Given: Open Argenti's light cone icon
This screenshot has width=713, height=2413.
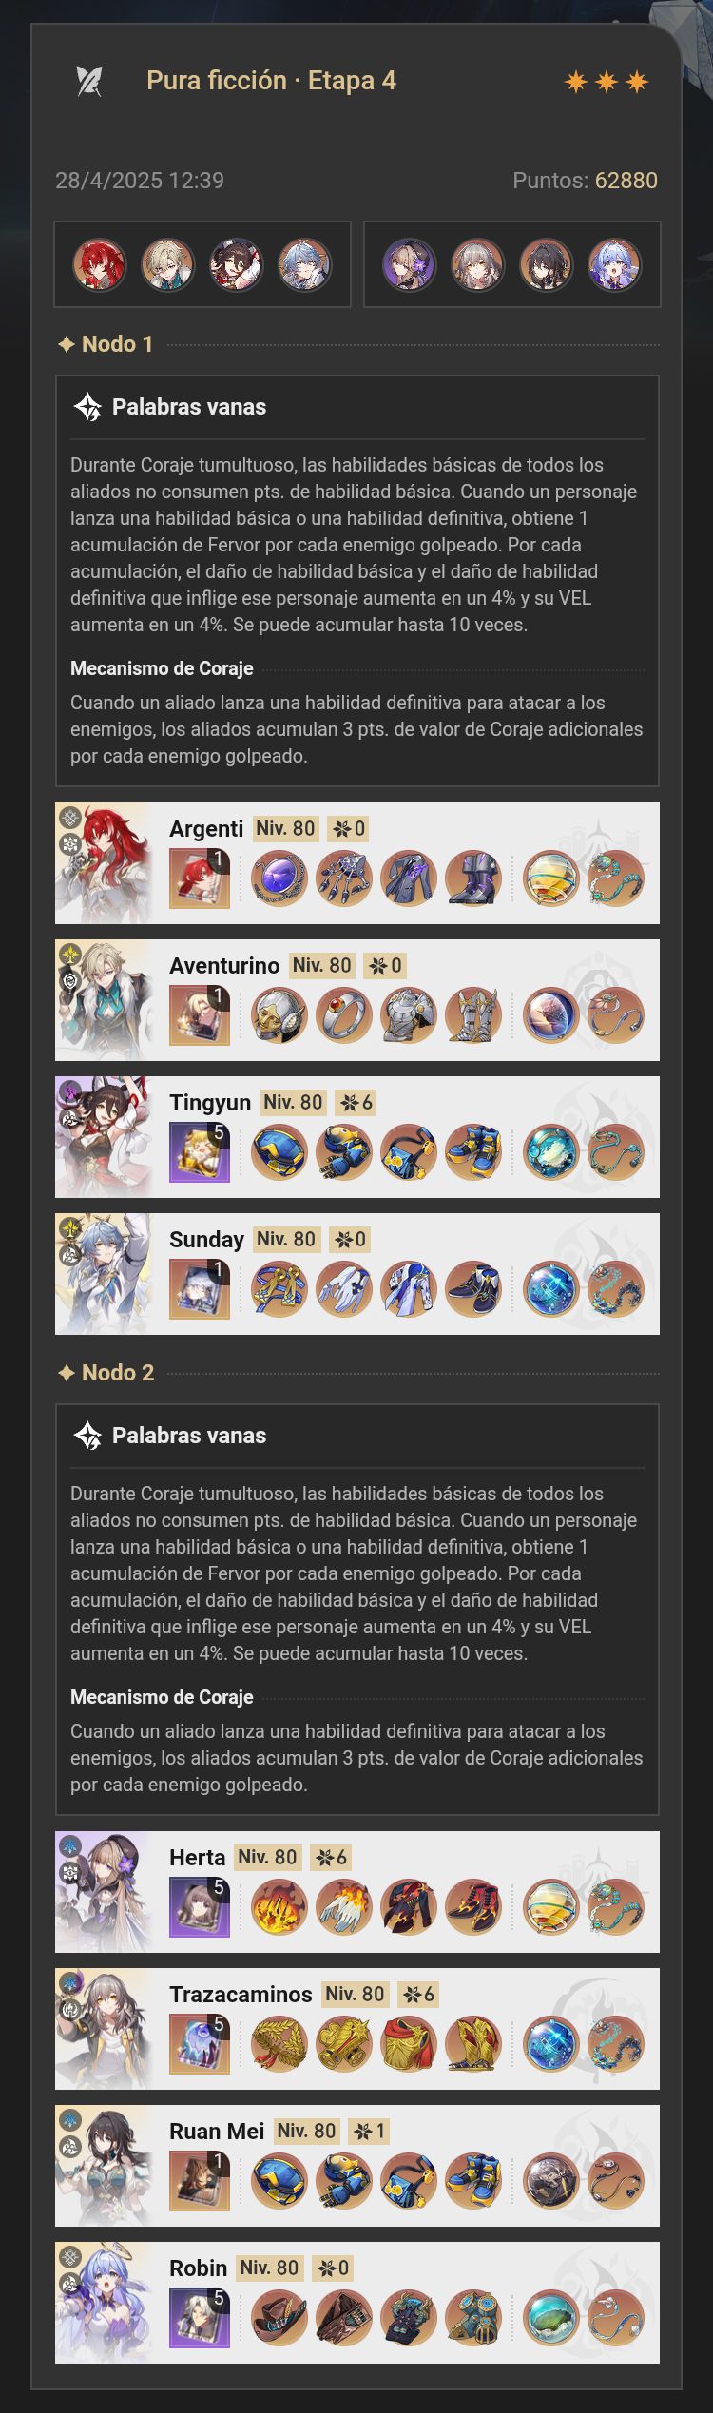Looking at the screenshot, I should coord(200,878).
